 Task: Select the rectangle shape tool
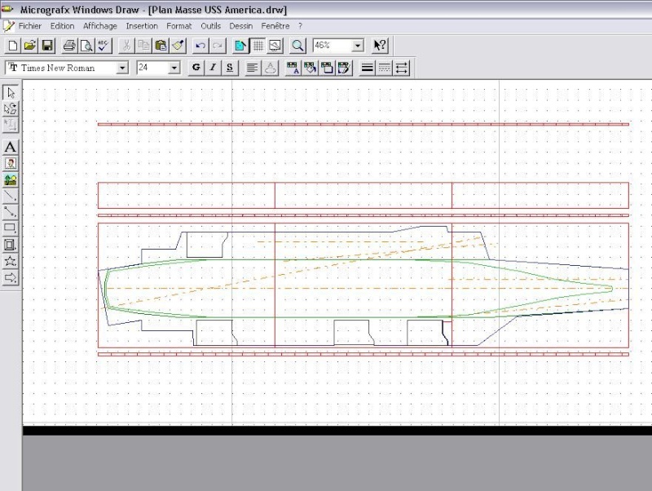pos(11,228)
